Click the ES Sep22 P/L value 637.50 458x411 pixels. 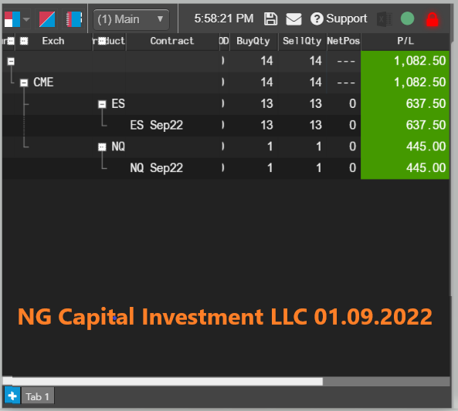coord(405,126)
